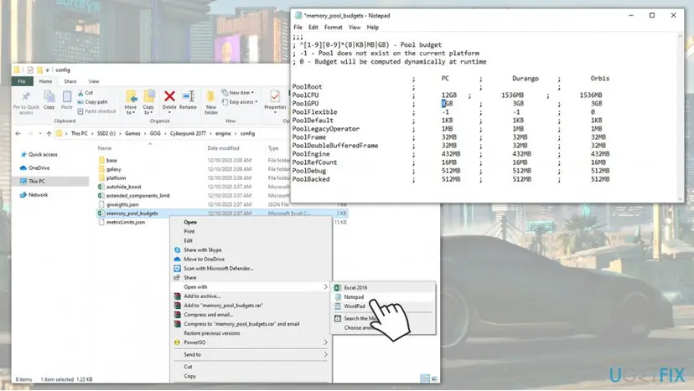Click the New folder icon
The width and height of the screenshot is (694, 391).
click(211, 96)
